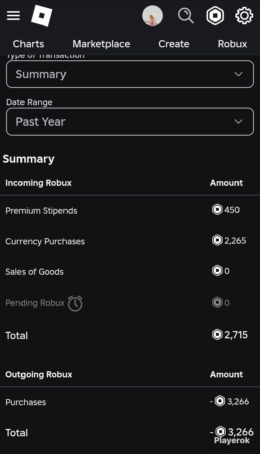Switch to the Charts tab

point(29,44)
